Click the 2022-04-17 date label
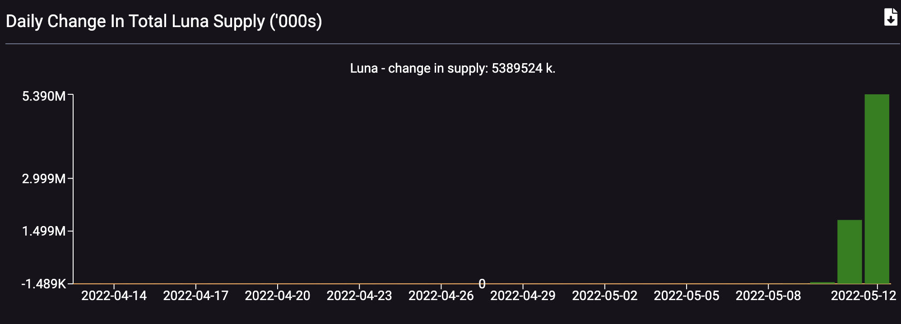This screenshot has height=324, width=901. [195, 296]
